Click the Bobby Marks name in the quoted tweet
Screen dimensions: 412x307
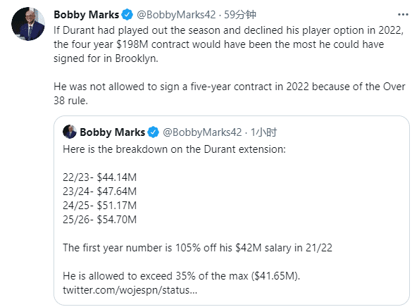tap(112, 132)
